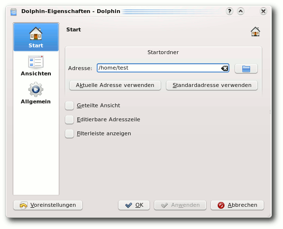Close the Dolphin-Eigenschaften dialog
This screenshot has height=229, width=283.
point(263,12)
